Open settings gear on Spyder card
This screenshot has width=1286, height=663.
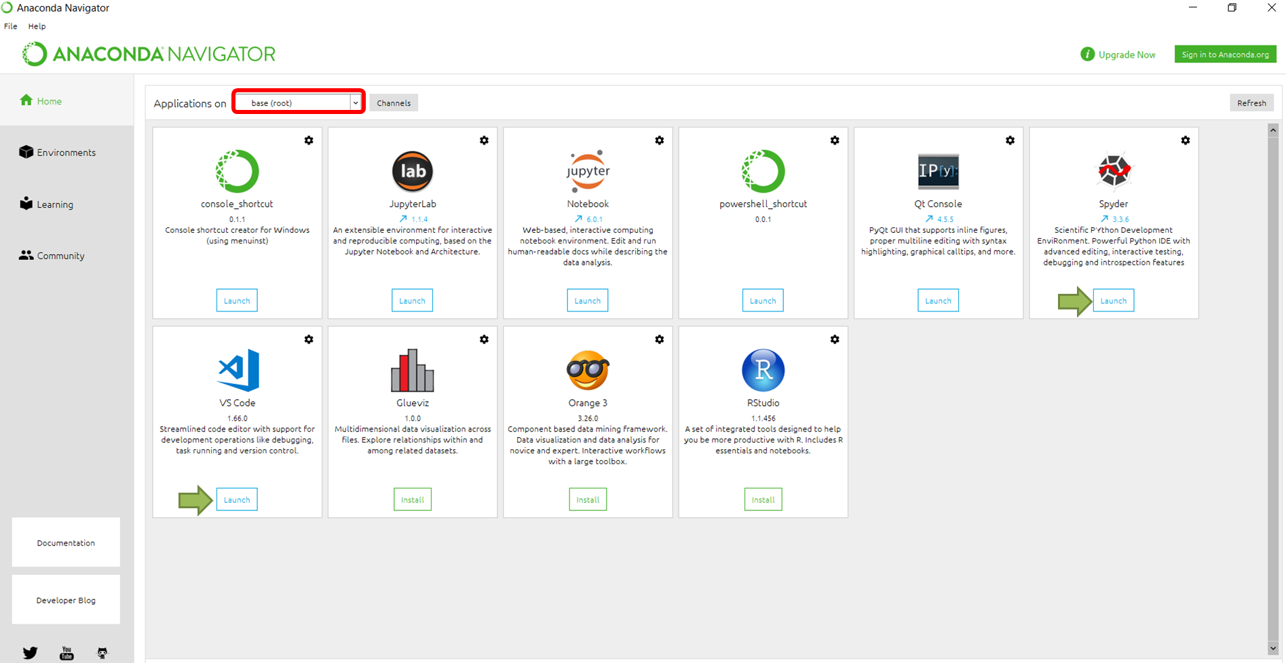pyautogui.click(x=1185, y=140)
